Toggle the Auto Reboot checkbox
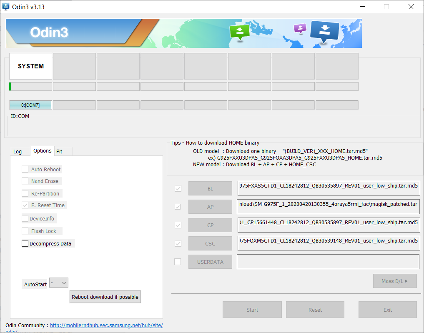This screenshot has width=424, height=333. tap(25, 169)
